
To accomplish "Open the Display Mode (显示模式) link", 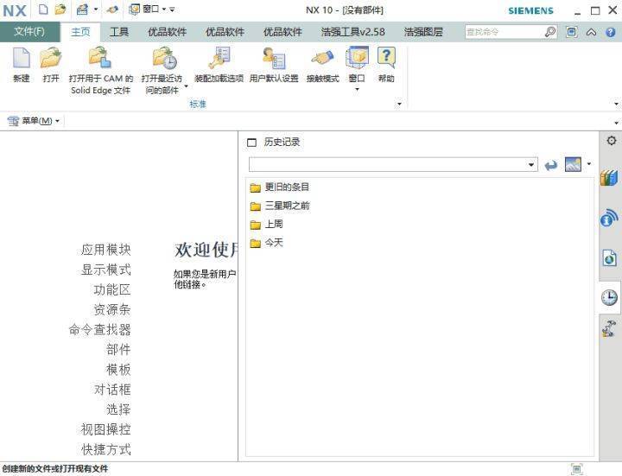I will point(106,270).
